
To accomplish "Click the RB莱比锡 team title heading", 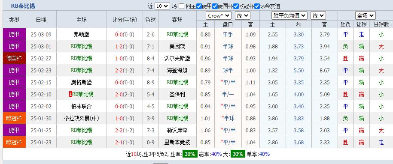I will [23, 6].
